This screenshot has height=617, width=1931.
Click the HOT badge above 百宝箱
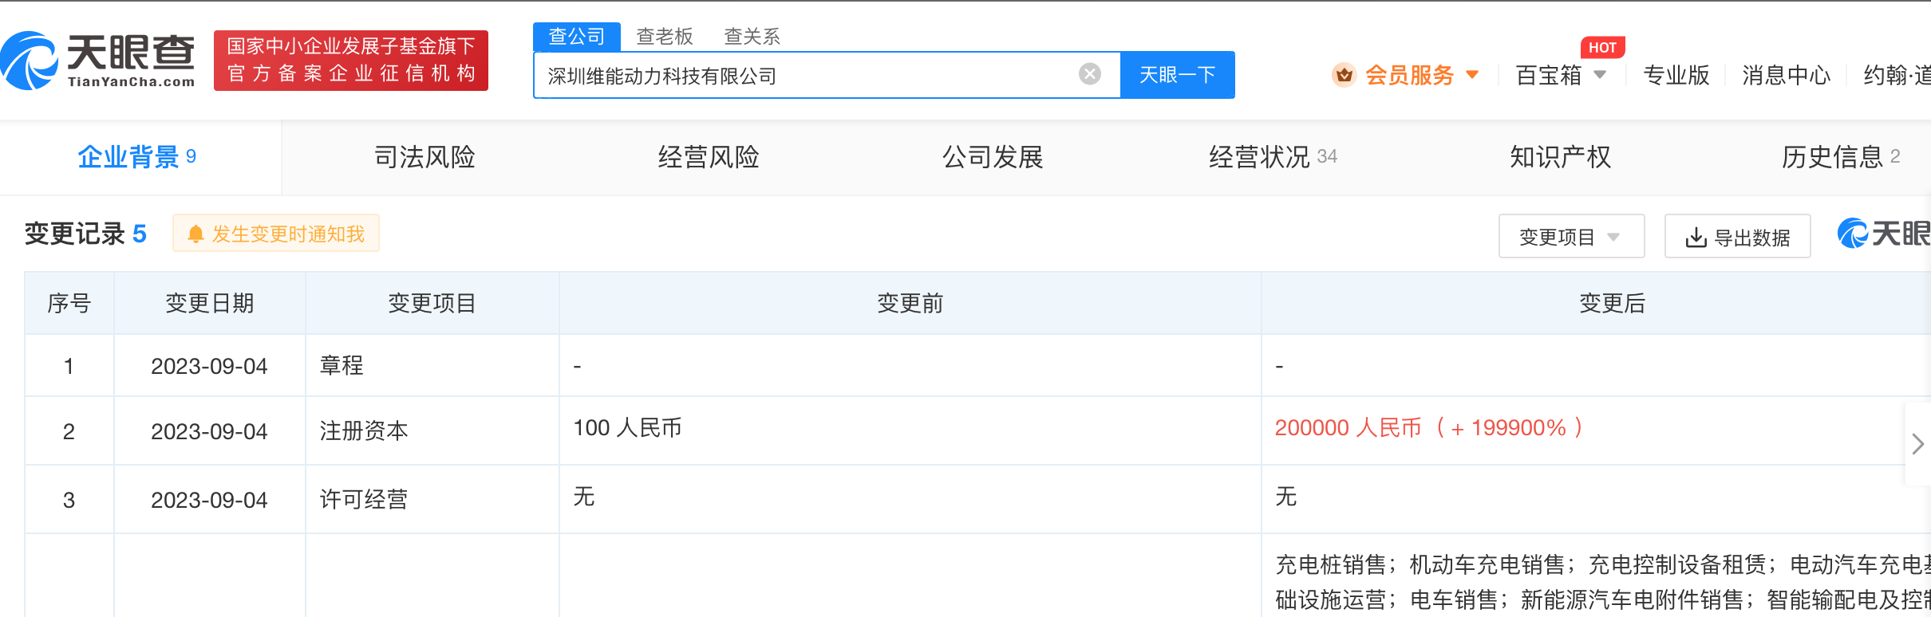1601,47
